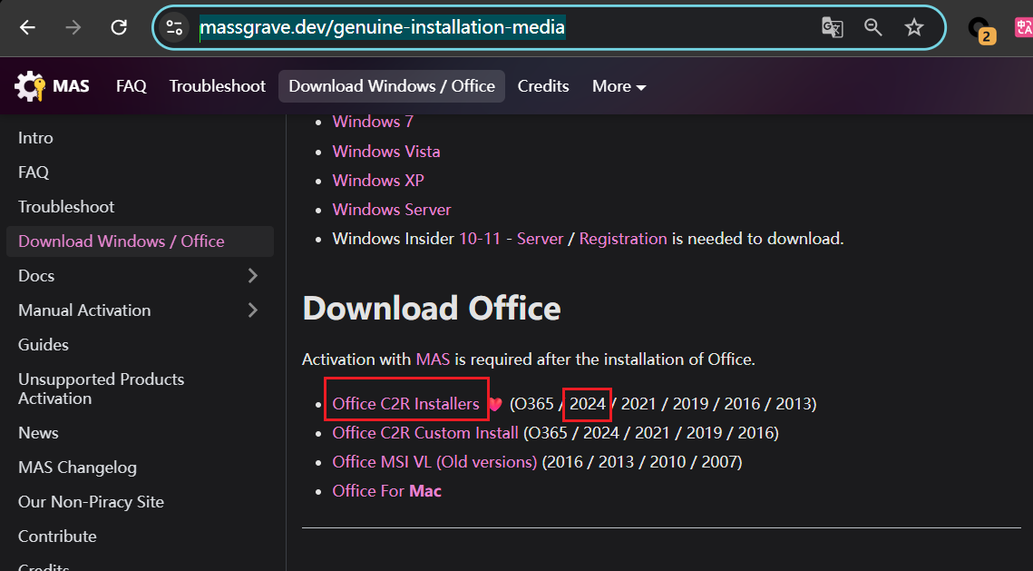Expand Manual Activation chevron
This screenshot has height=571, width=1033.
coord(253,310)
